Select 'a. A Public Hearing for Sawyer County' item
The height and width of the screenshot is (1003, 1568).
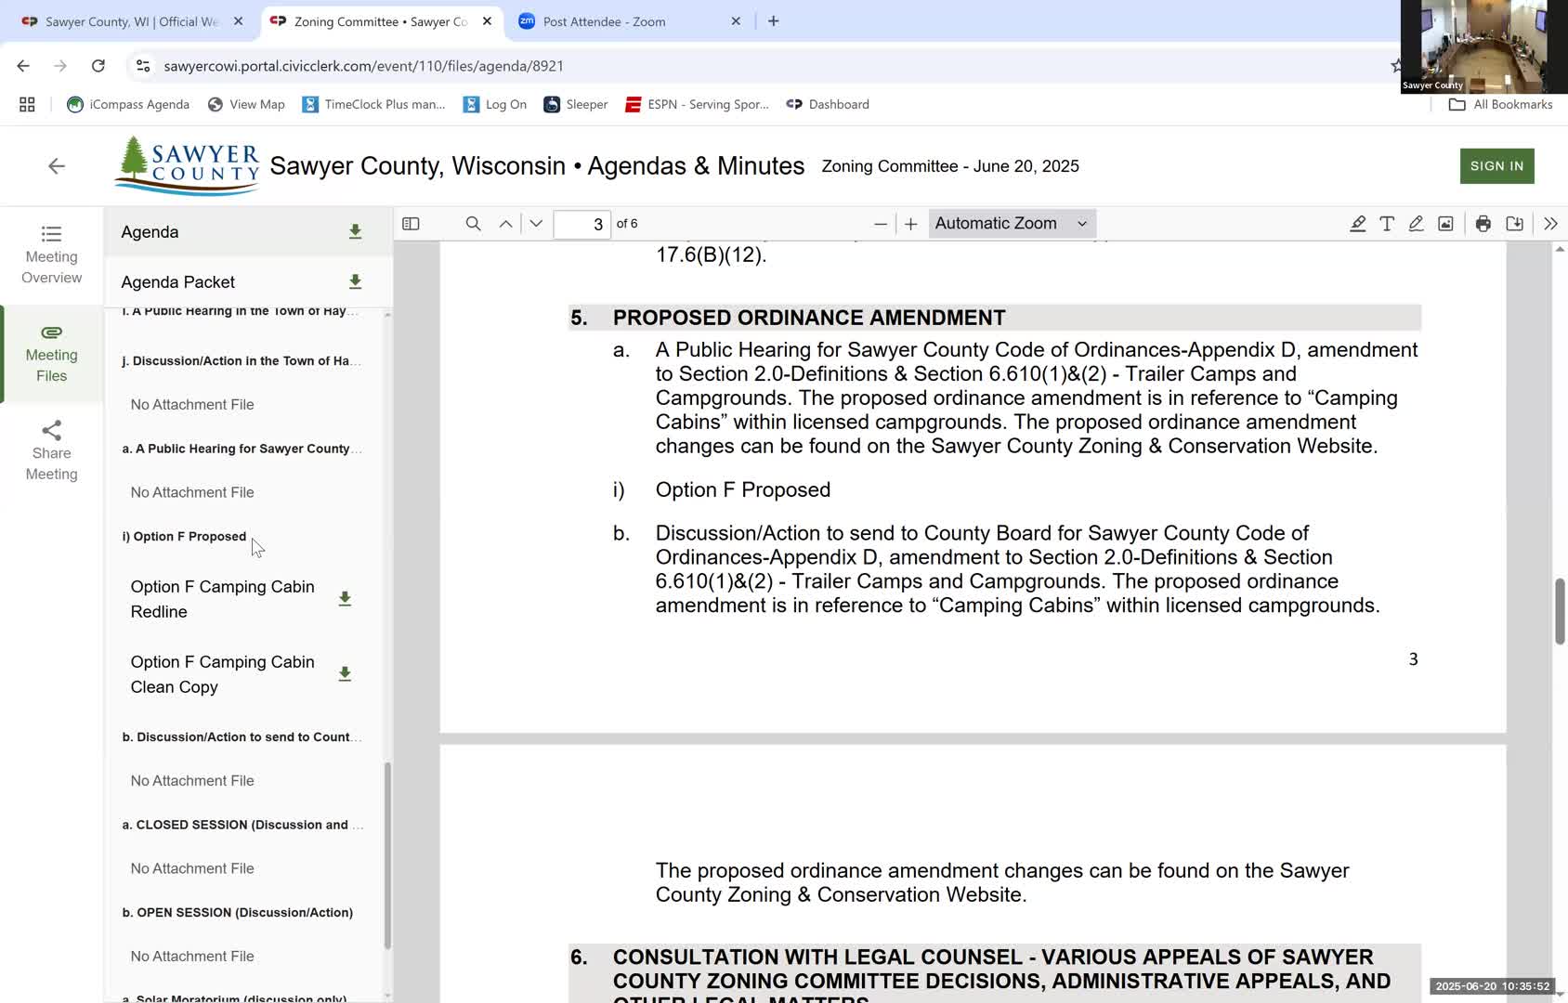point(242,449)
